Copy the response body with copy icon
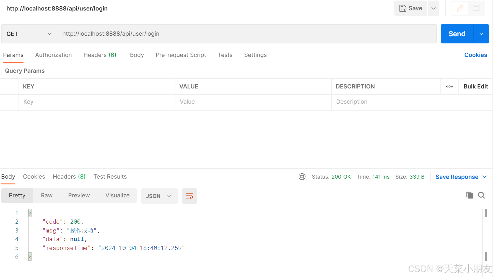493x277 pixels. [x=469, y=195]
